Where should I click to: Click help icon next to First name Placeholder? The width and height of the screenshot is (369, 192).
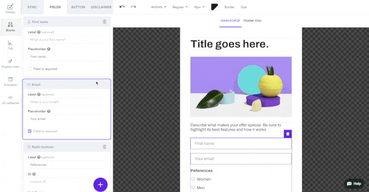click(x=49, y=49)
